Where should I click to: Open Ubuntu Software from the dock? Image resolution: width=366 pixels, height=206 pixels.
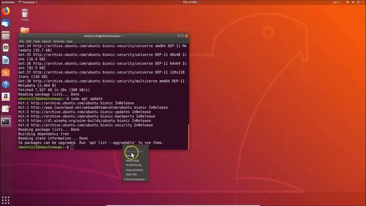pos(6,73)
